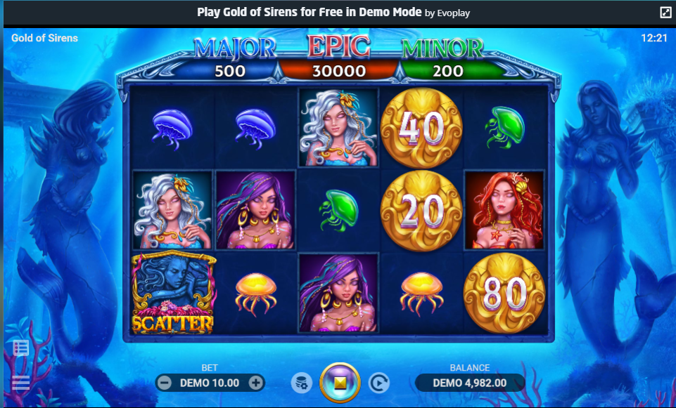Decrease the bet with the minus button
Image resolution: width=676 pixels, height=408 pixels.
[165, 383]
